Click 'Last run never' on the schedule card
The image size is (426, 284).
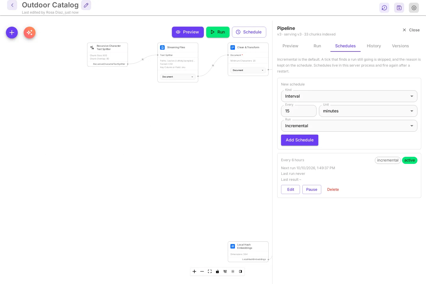pos(293,174)
